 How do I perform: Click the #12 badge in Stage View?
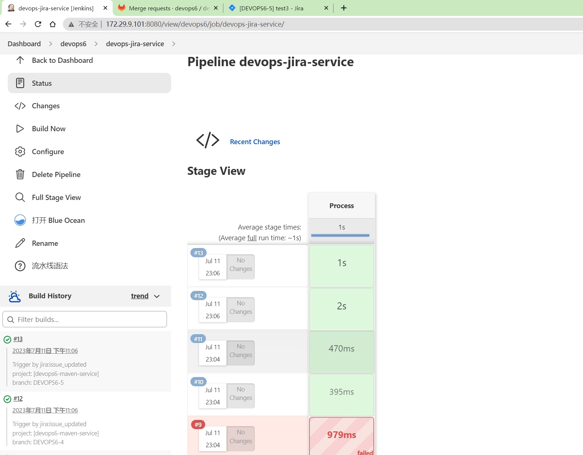point(199,296)
